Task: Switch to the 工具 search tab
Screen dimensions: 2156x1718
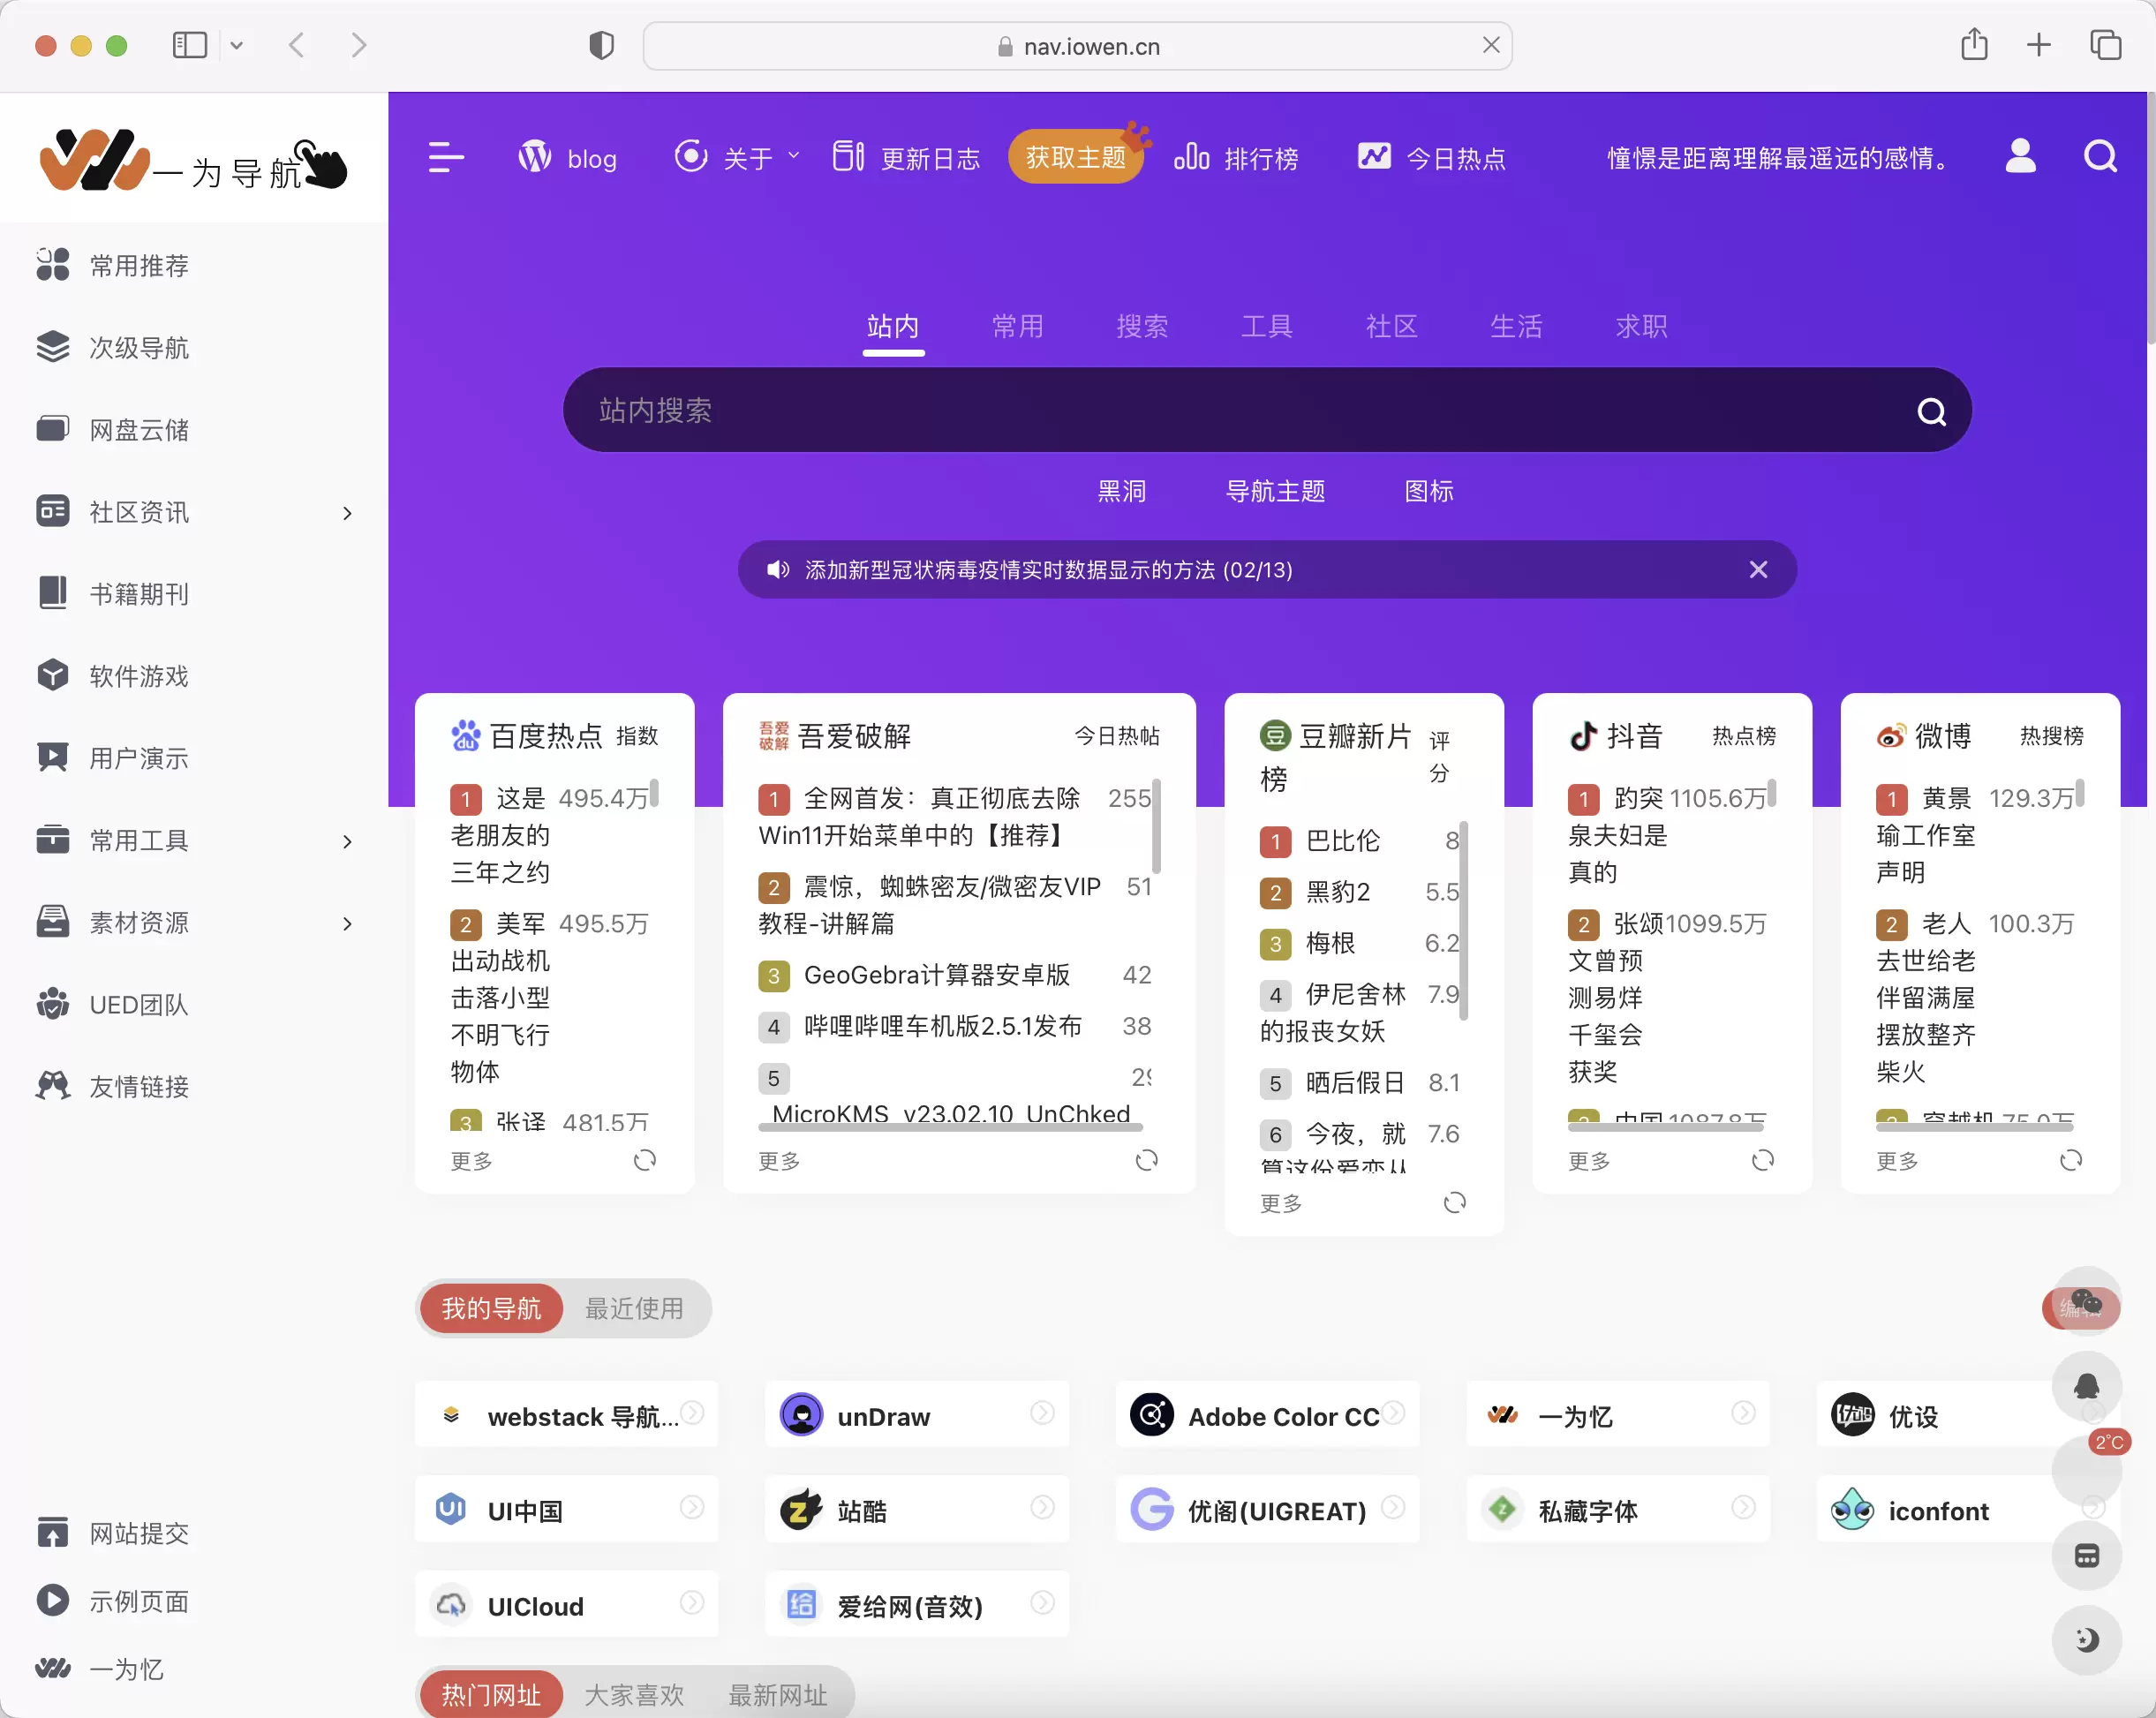Action: [1267, 326]
